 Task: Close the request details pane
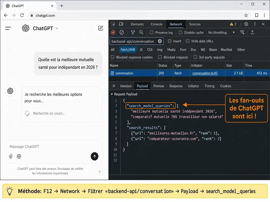tap(114, 86)
